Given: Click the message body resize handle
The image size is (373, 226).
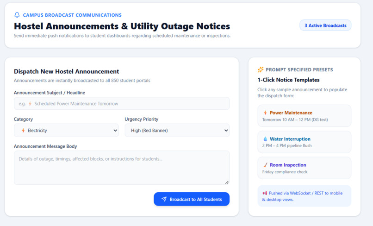Looking at the screenshot, I should point(227,182).
